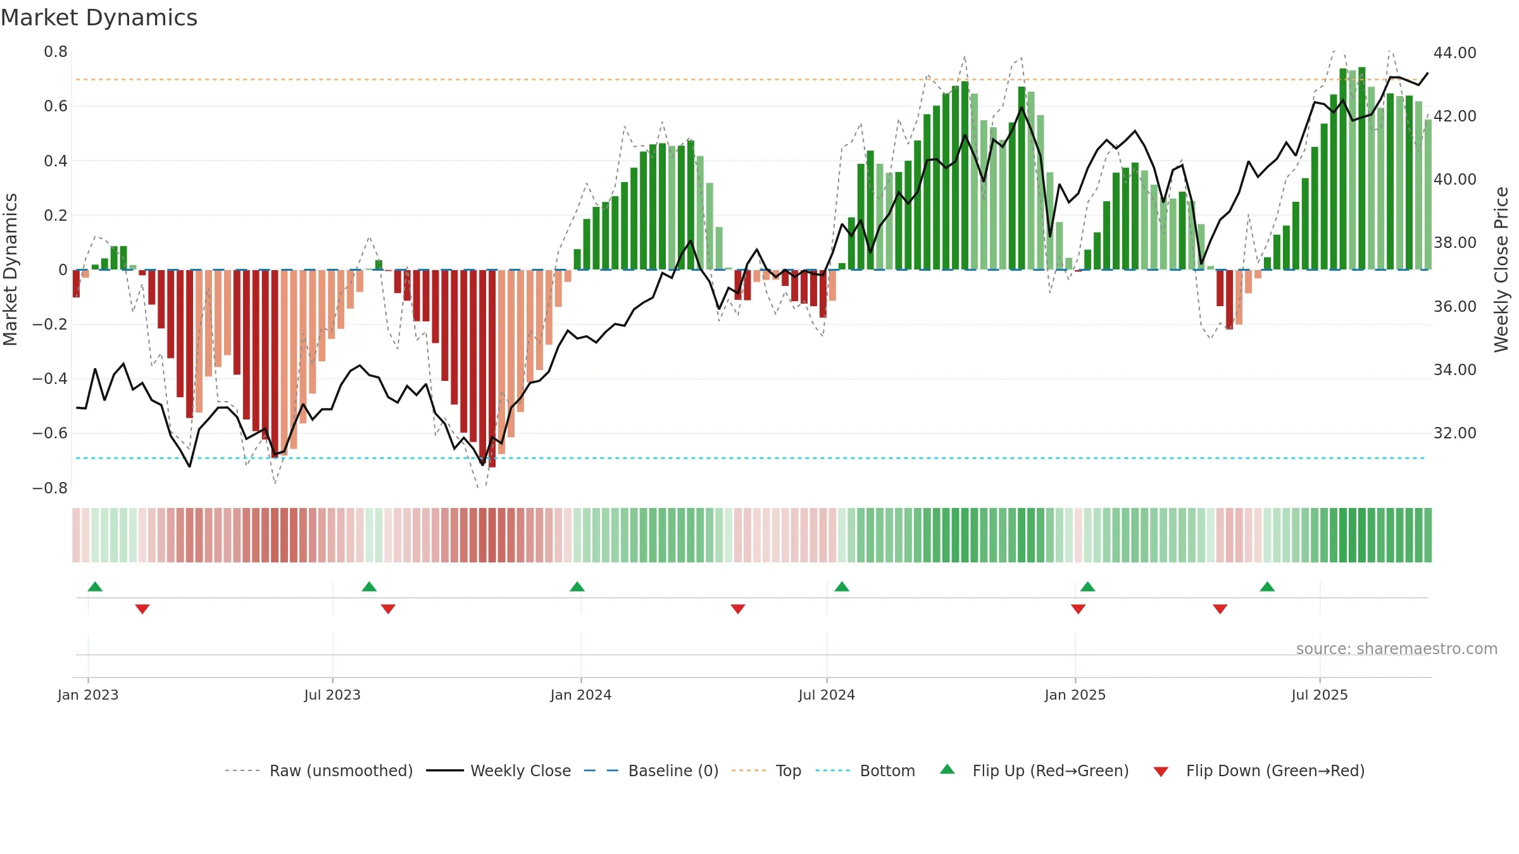Click the 0 left axis tick label
Screen dimensions: 1519x854
(63, 270)
